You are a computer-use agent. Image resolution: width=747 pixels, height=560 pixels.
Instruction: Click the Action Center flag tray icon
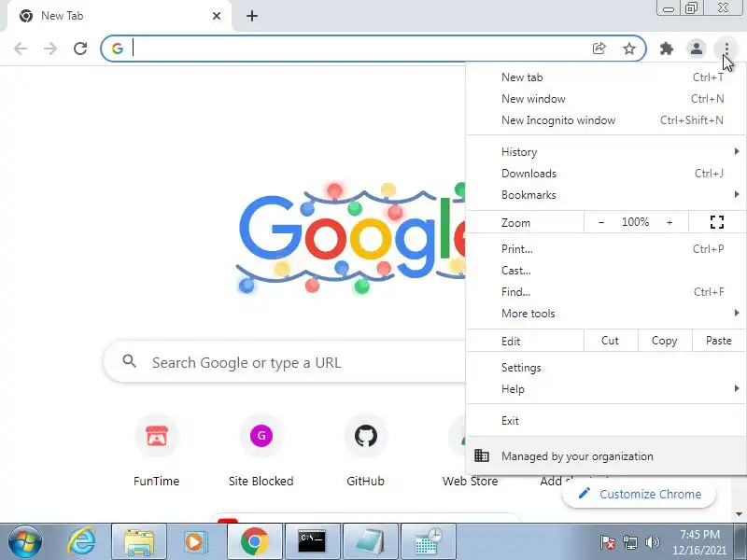608,542
